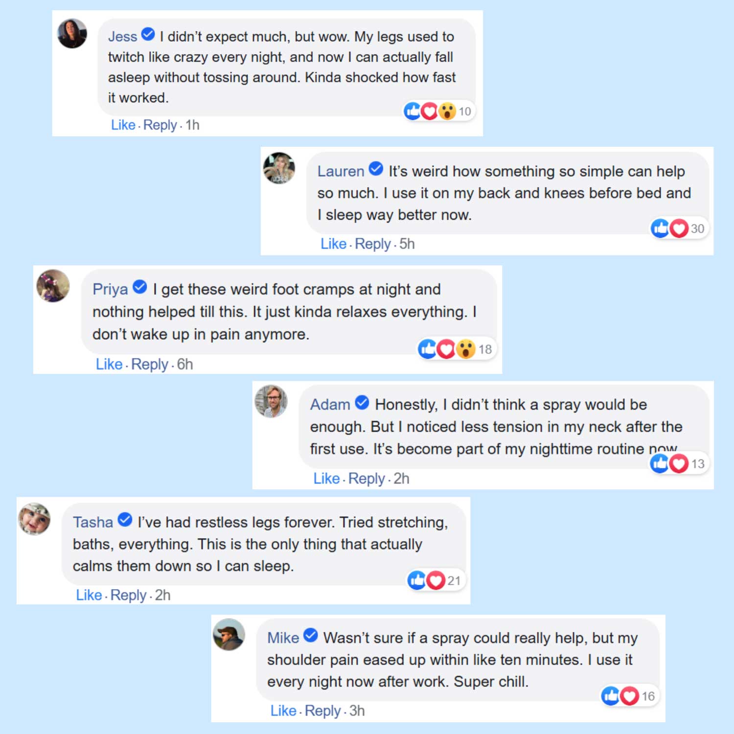Click the verified badge next to Mike
This screenshot has width=734, height=734.
pyautogui.click(x=311, y=636)
